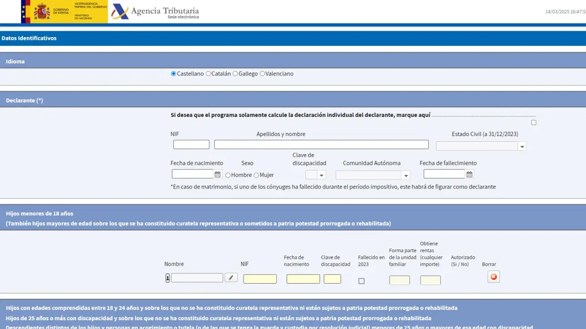The height and width of the screenshot is (329, 586).
Task: Tick the Fallecido en 2023 checkbox
Action: 361,281
